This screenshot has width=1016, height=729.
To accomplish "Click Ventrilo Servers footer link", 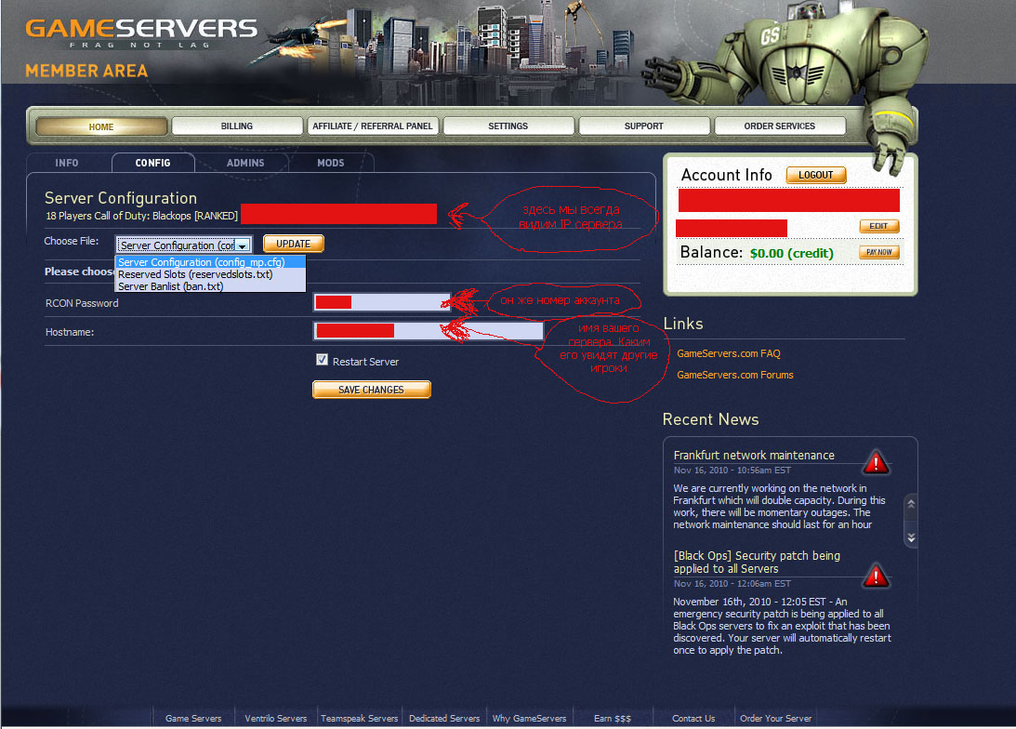I will click(x=275, y=718).
